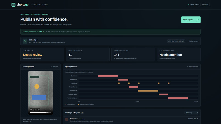Click the findings count badge 11
Screen dimensions: 221x124
click(x=82, y=113)
